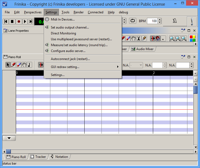Image resolution: width=200 pixels, height=168 pixels.
Task: Select the hand drag tool in Piano Roll
Action: click(x=24, y=65)
